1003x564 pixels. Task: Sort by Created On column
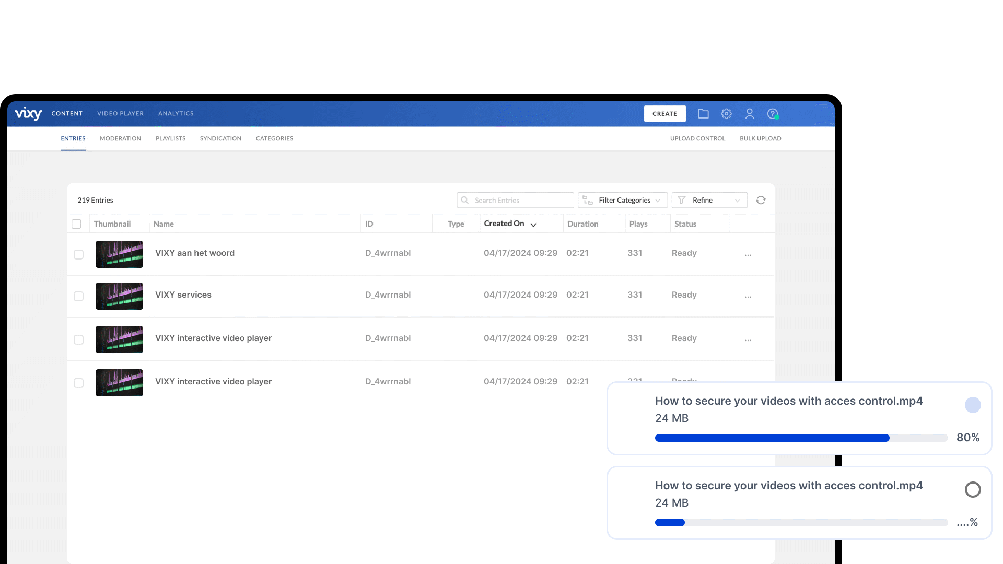(x=510, y=224)
